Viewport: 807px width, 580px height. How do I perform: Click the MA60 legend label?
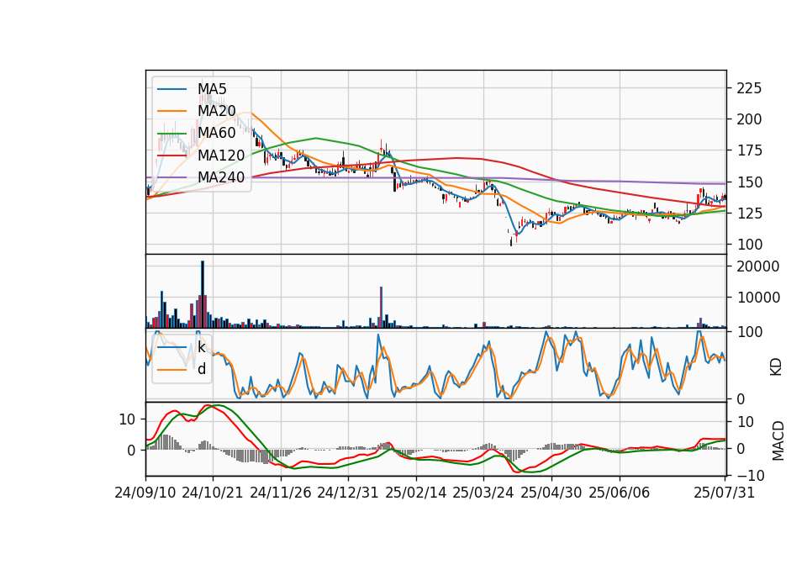(x=216, y=133)
